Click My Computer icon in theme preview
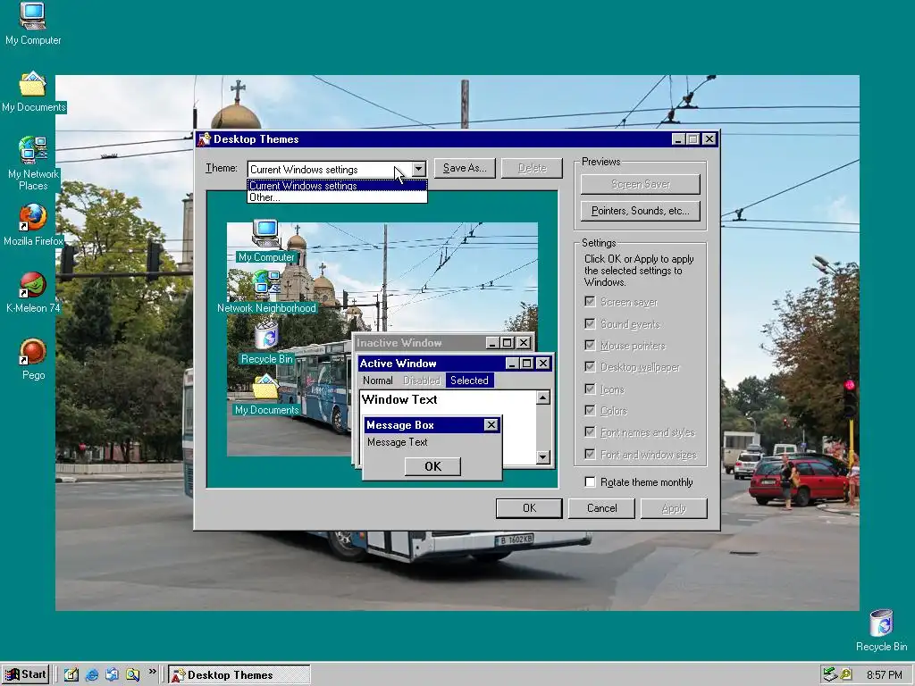915x686 pixels. pos(266,241)
